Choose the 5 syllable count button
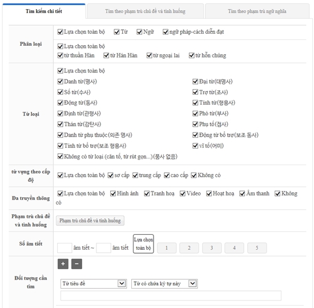 point(257,248)
